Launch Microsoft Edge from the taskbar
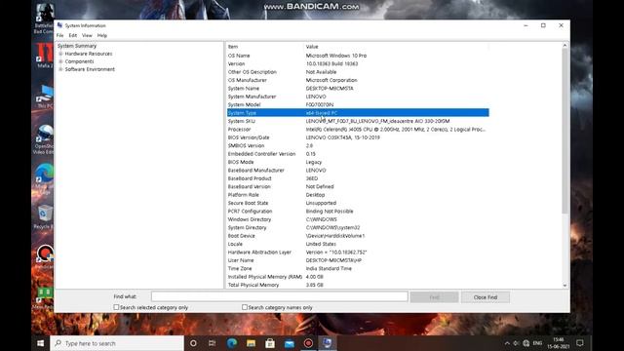This screenshot has width=624, height=351. [x=232, y=343]
